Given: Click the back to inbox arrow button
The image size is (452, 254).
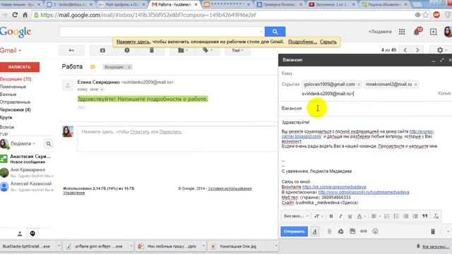Looking at the screenshot, I should [71, 50].
